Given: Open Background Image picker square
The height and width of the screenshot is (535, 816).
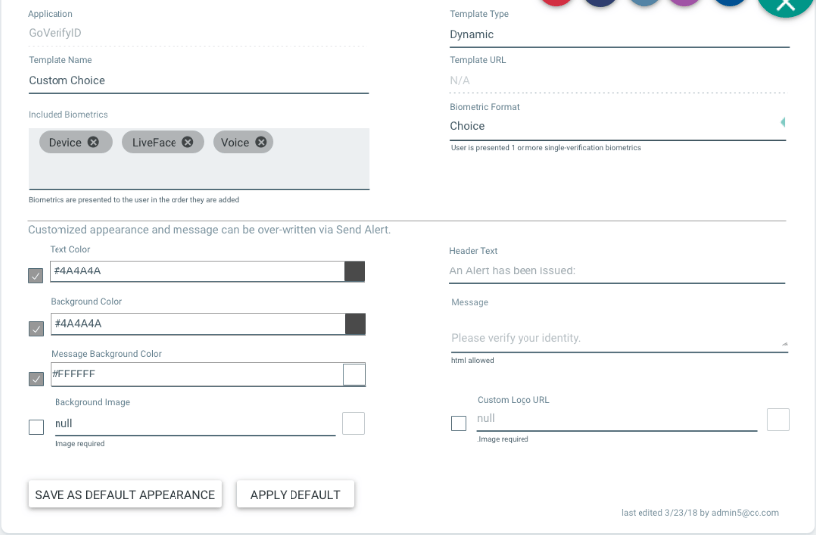Looking at the screenshot, I should (x=353, y=423).
